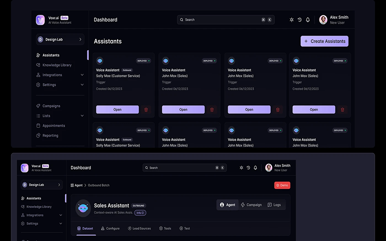Open history clock icon in Assistants list window
Viewport: 386px width, 241px height.
(300, 20)
